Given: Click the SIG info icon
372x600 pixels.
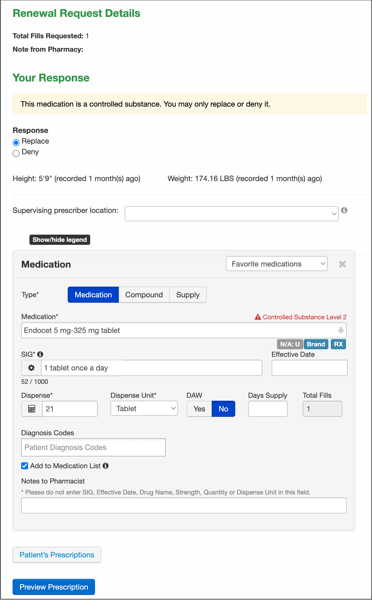Looking at the screenshot, I should [x=40, y=354].
